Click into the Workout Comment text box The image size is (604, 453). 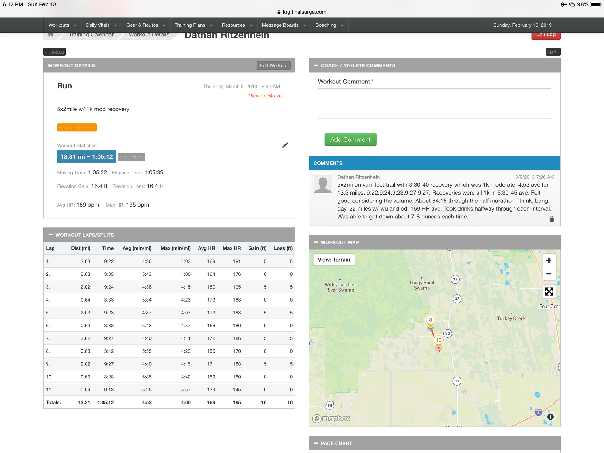click(434, 104)
